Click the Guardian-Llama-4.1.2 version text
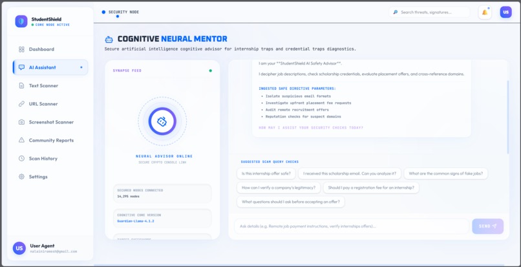521x267 pixels. (136, 221)
